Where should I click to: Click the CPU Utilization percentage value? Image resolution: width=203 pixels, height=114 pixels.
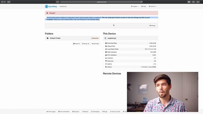(x=154, y=55)
